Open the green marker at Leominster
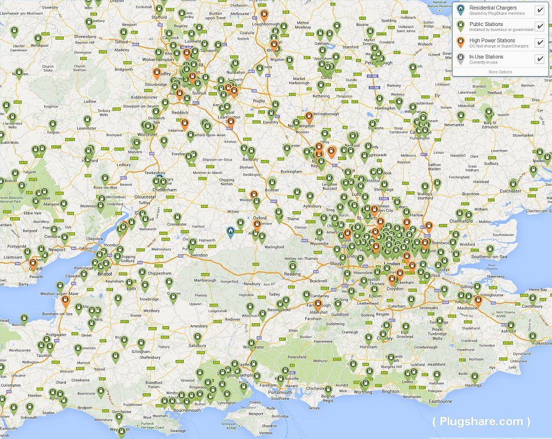552x439 pixels. point(87,121)
